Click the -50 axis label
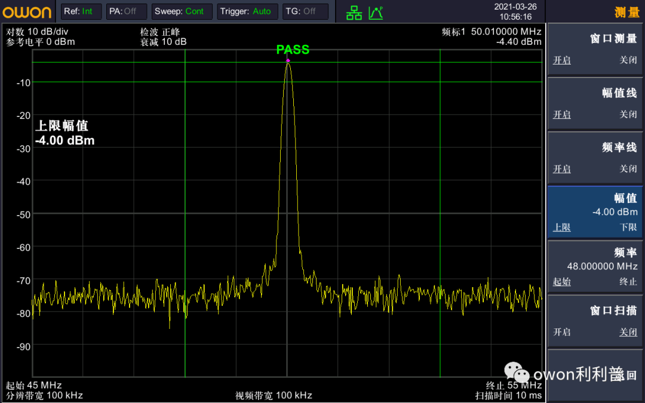The image size is (645, 403). click(23, 215)
